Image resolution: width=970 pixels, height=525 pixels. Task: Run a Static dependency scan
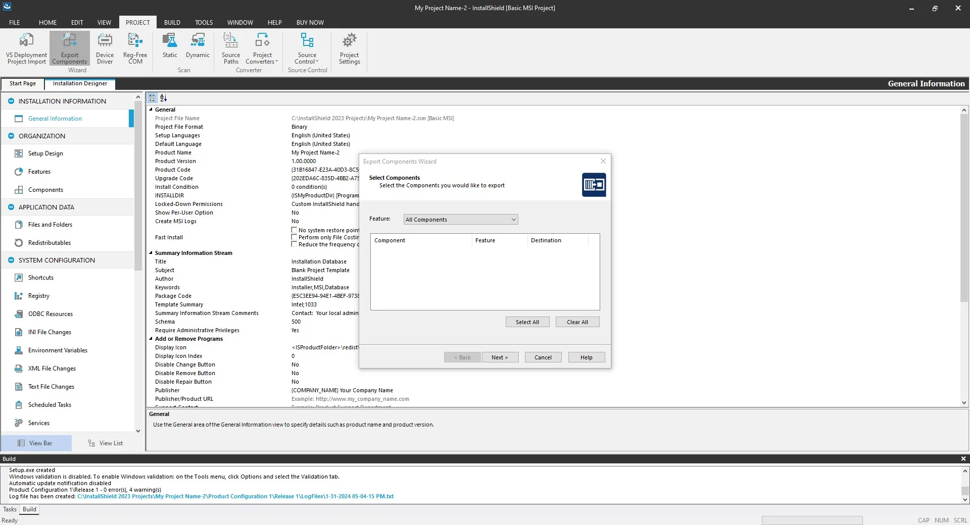[169, 48]
